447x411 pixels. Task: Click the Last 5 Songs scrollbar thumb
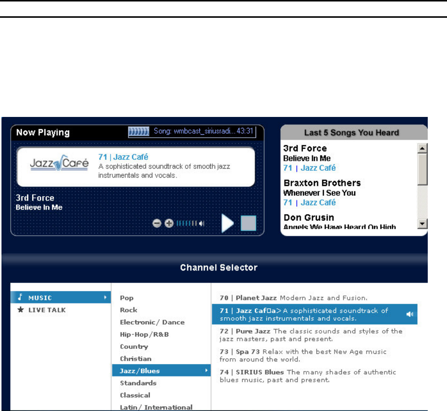coord(422,169)
